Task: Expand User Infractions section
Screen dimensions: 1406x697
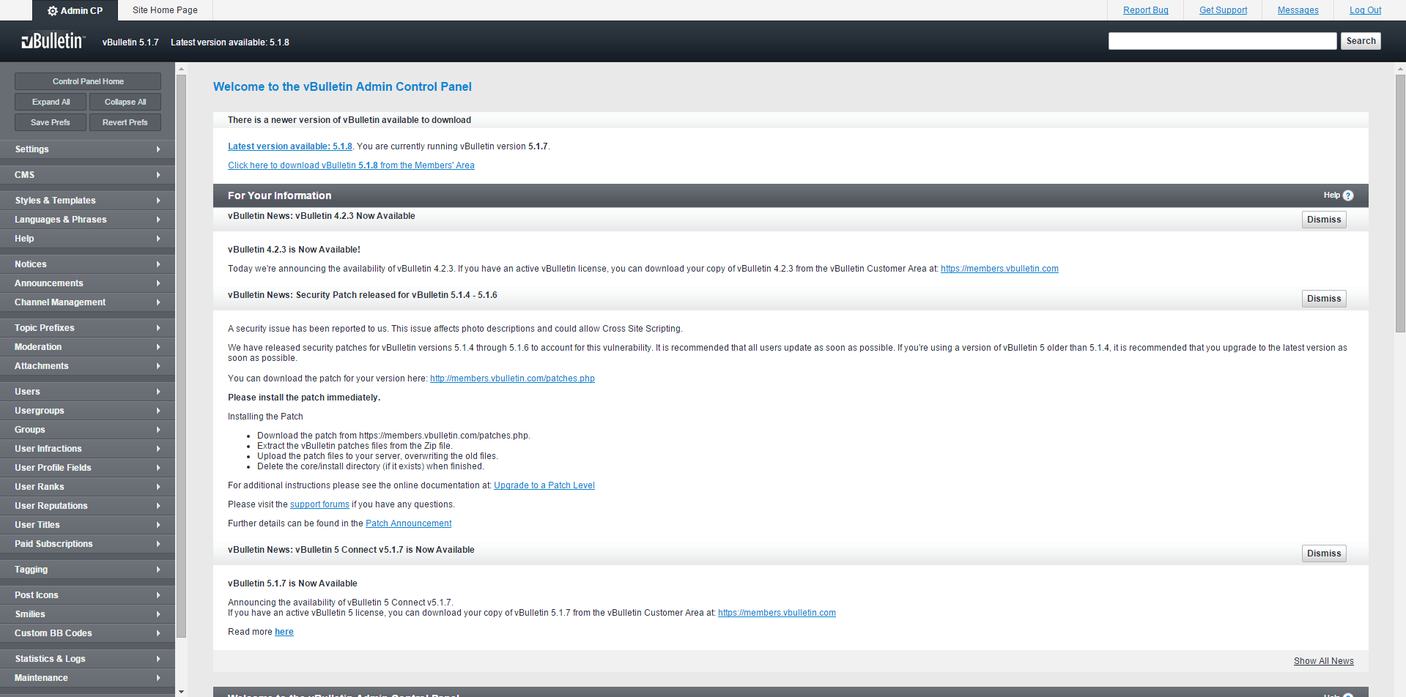Action: (x=87, y=449)
